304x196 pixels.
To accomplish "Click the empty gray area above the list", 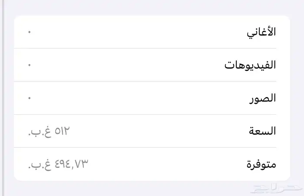I will click(x=152, y=7).
